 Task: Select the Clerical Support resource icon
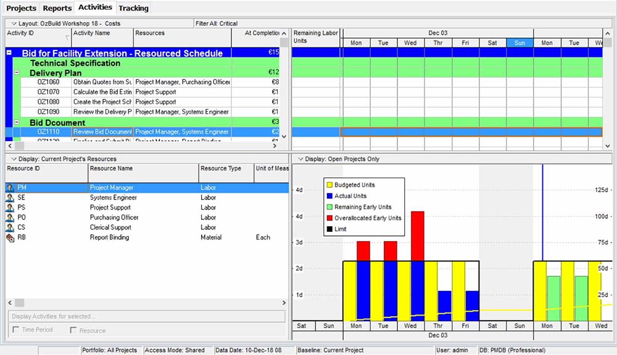click(10, 227)
